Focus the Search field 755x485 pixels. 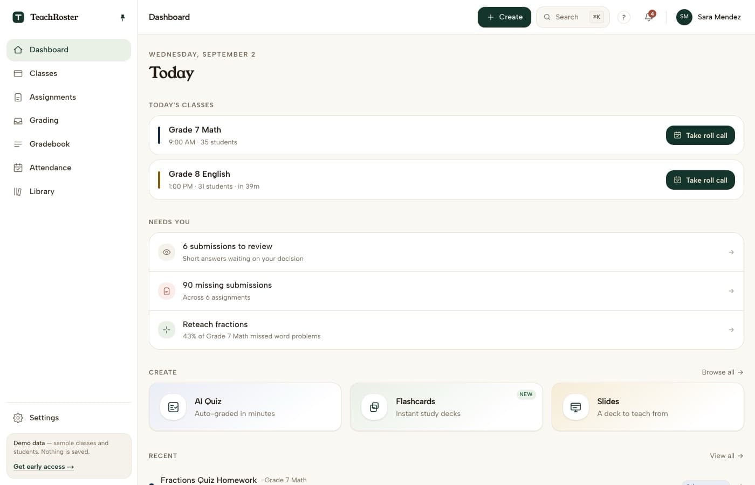point(573,17)
